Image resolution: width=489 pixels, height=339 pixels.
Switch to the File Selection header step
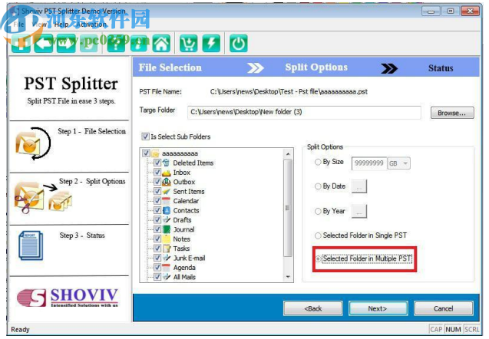[170, 67]
